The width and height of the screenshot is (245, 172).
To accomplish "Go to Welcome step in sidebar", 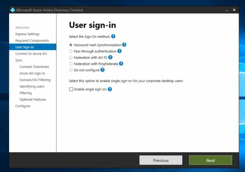I will click(22, 27).
